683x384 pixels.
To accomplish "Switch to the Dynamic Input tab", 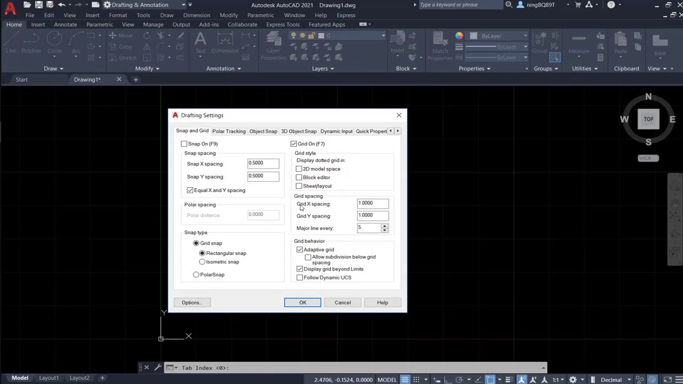I will pyautogui.click(x=336, y=131).
